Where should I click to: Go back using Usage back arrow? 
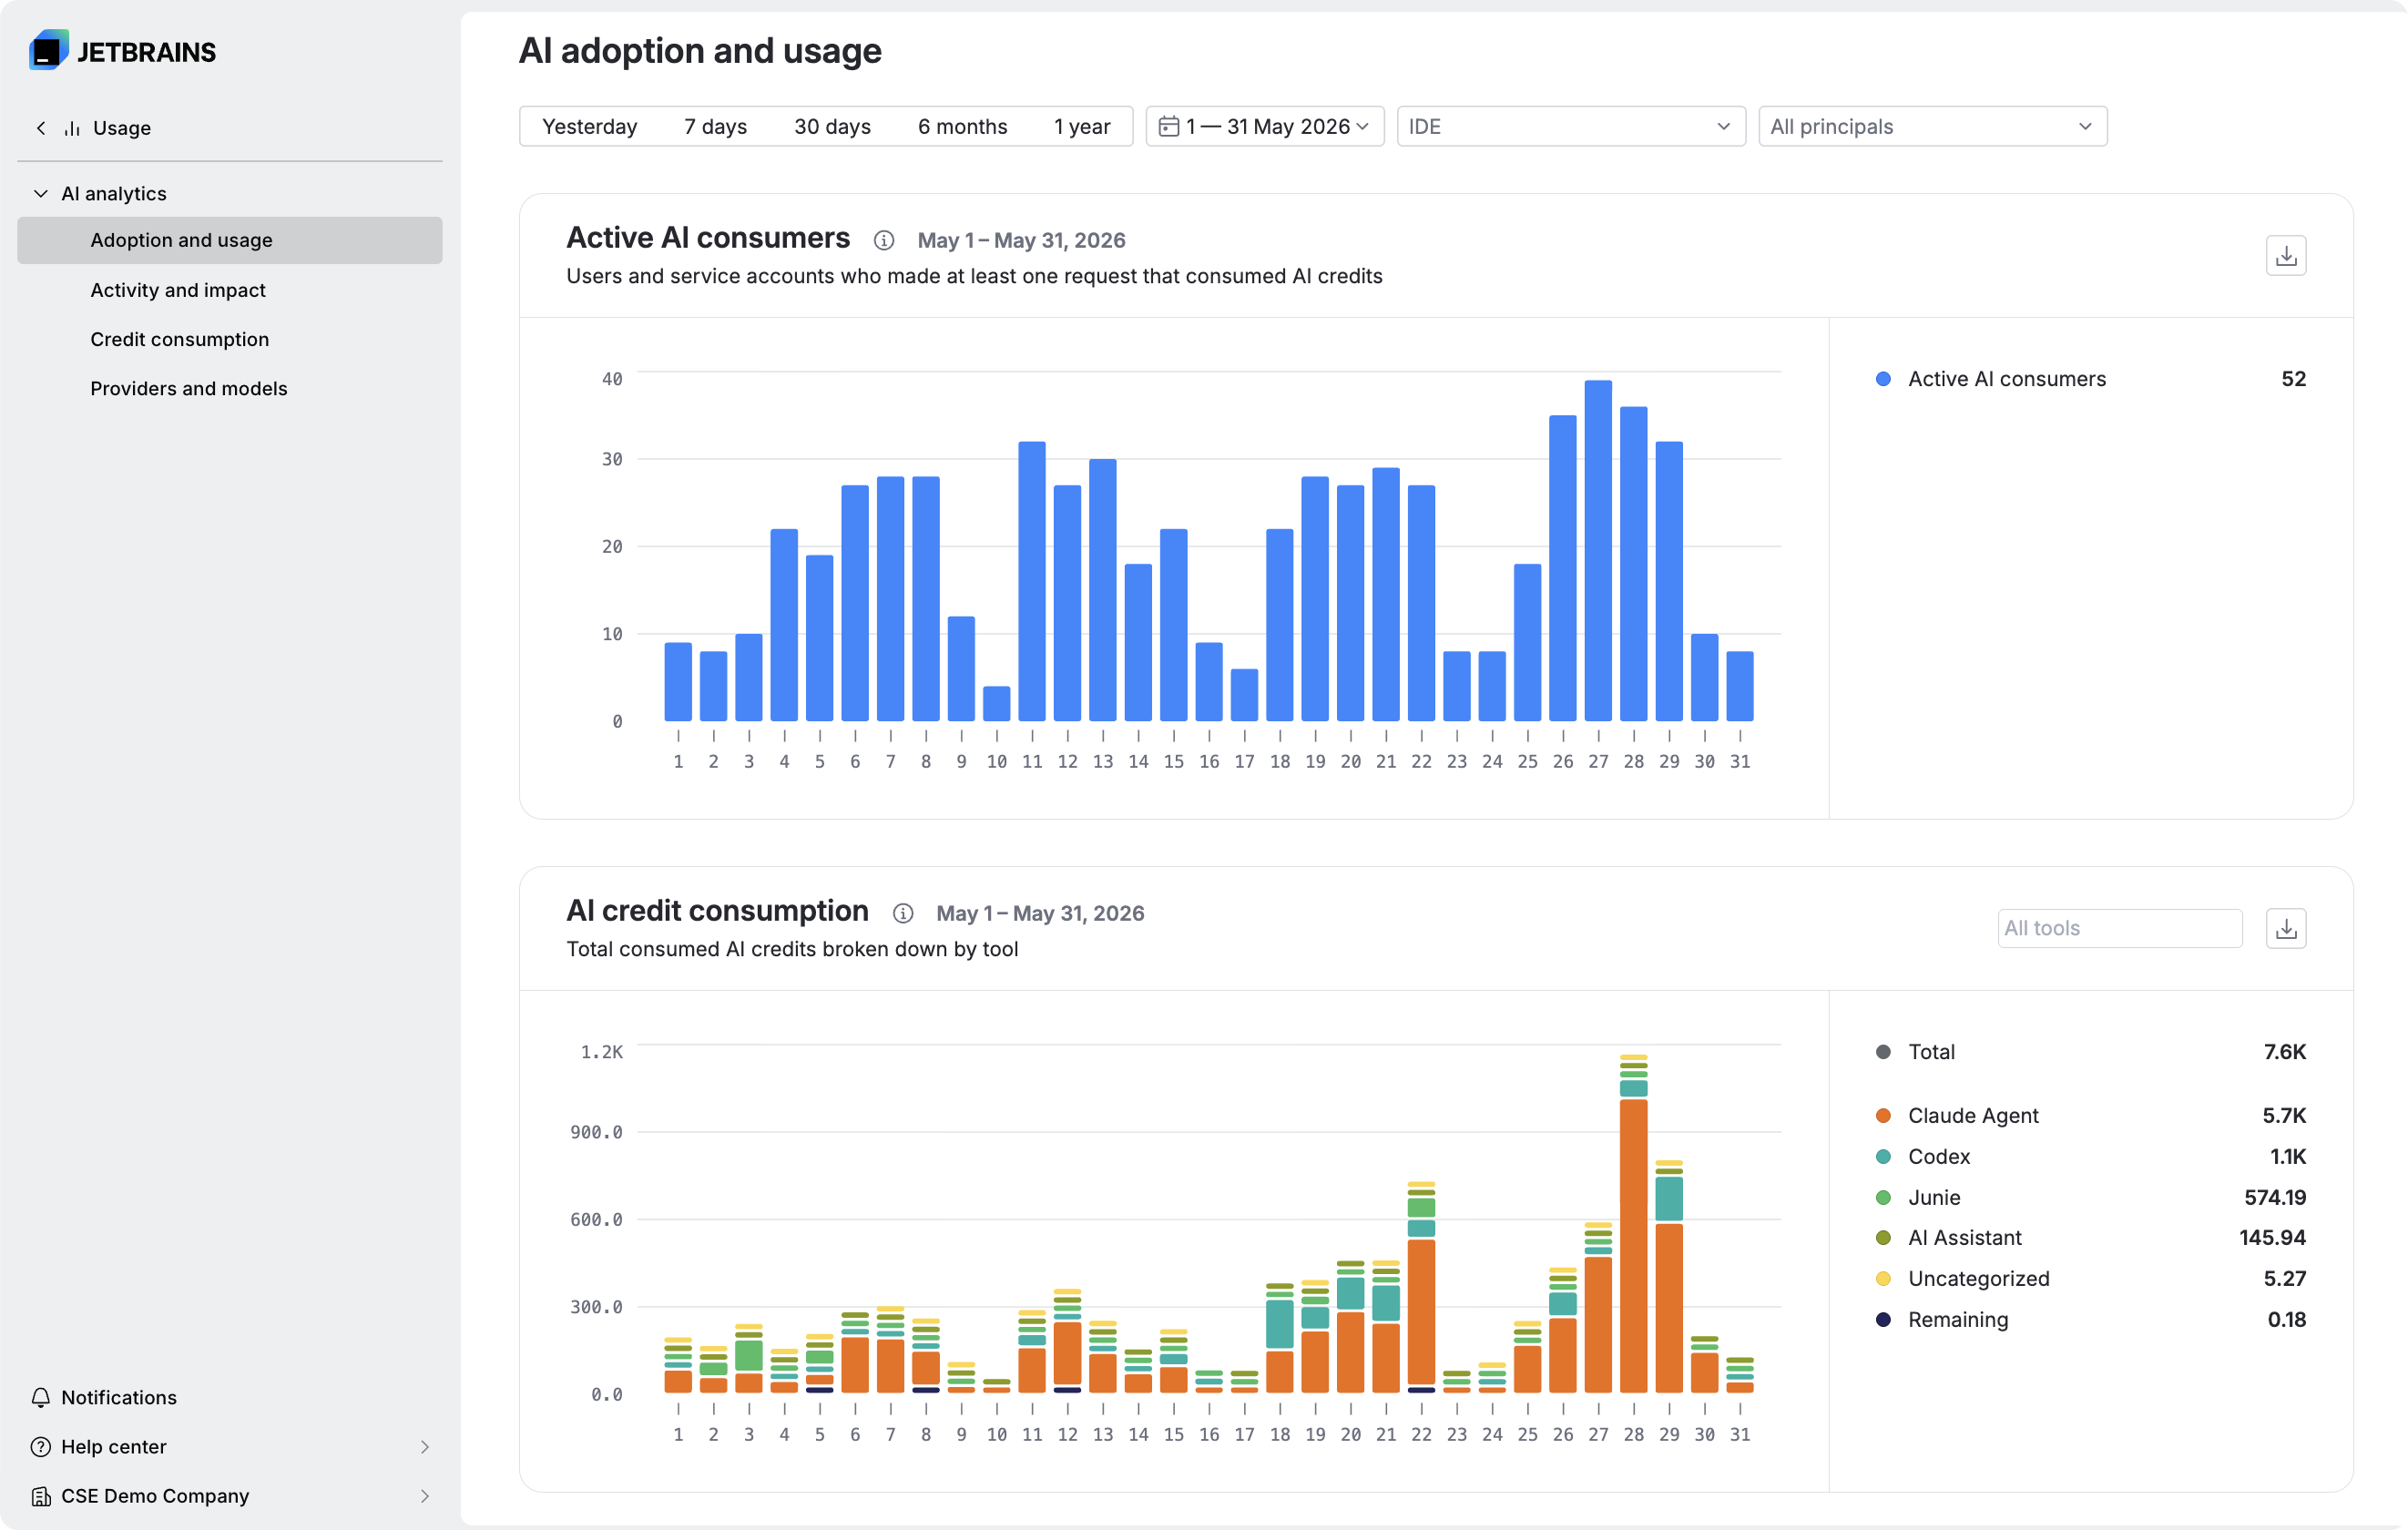(x=41, y=128)
